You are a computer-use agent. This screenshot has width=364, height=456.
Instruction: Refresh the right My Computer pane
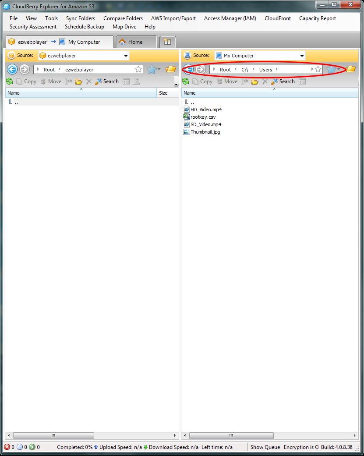[185, 81]
